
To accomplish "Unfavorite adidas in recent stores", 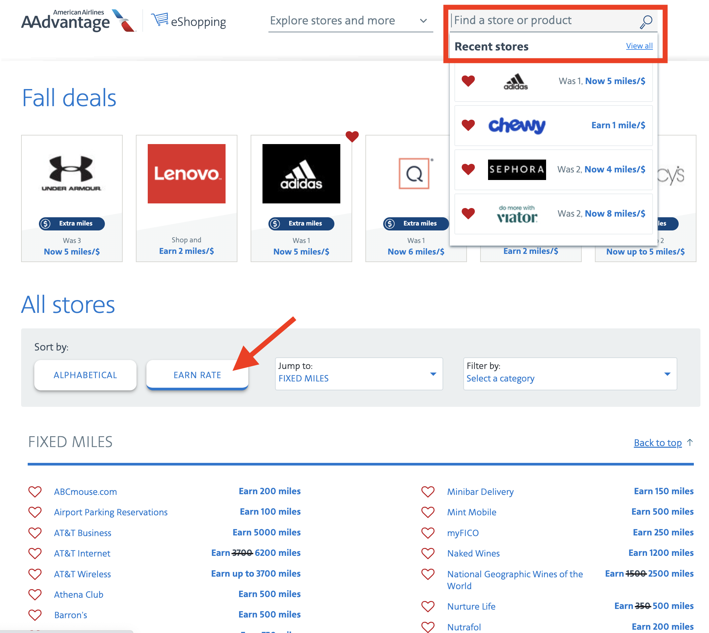I will 468,81.
